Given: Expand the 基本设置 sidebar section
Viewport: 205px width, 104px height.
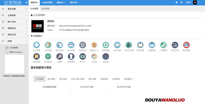Looking at the screenshot, I should (14, 9).
